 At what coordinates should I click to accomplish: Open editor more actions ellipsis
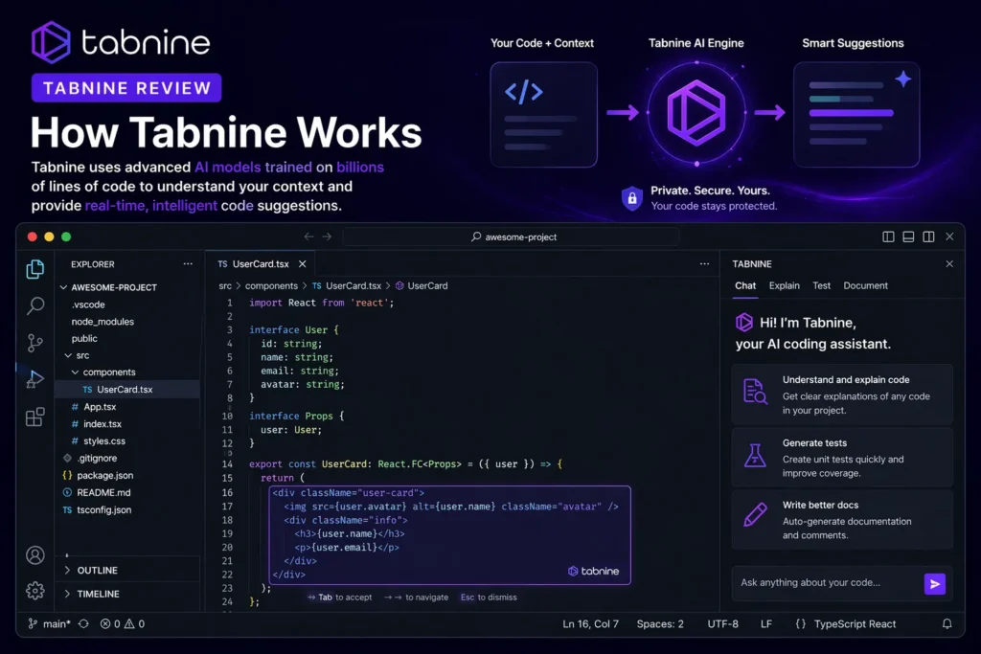coord(704,264)
